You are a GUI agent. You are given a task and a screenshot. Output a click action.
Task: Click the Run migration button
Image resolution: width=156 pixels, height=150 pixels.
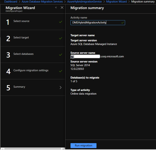tap(83, 145)
